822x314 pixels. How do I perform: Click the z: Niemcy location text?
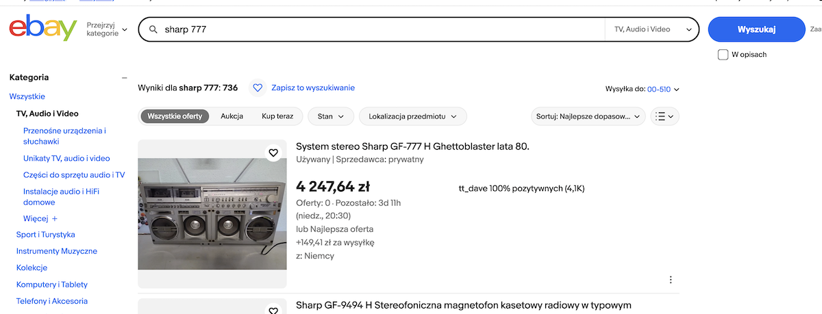pyautogui.click(x=315, y=256)
